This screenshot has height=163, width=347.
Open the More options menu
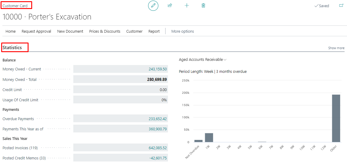(182, 31)
